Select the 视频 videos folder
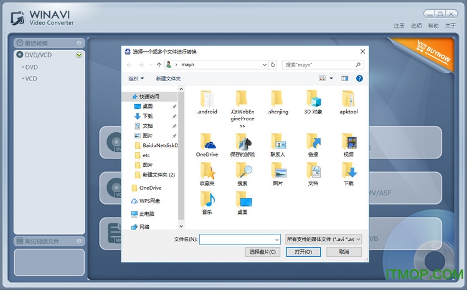Screen dimensions: 467x290 (x=348, y=141)
